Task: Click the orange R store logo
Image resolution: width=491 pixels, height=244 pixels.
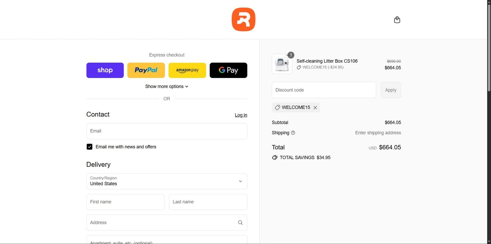Action: (x=244, y=19)
